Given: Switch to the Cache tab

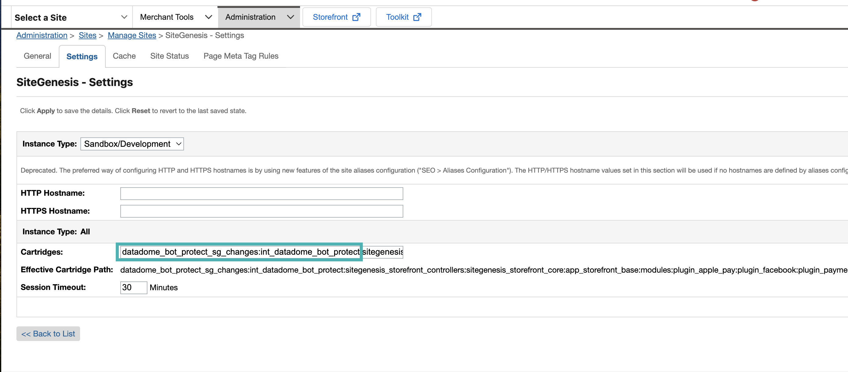Looking at the screenshot, I should 124,56.
